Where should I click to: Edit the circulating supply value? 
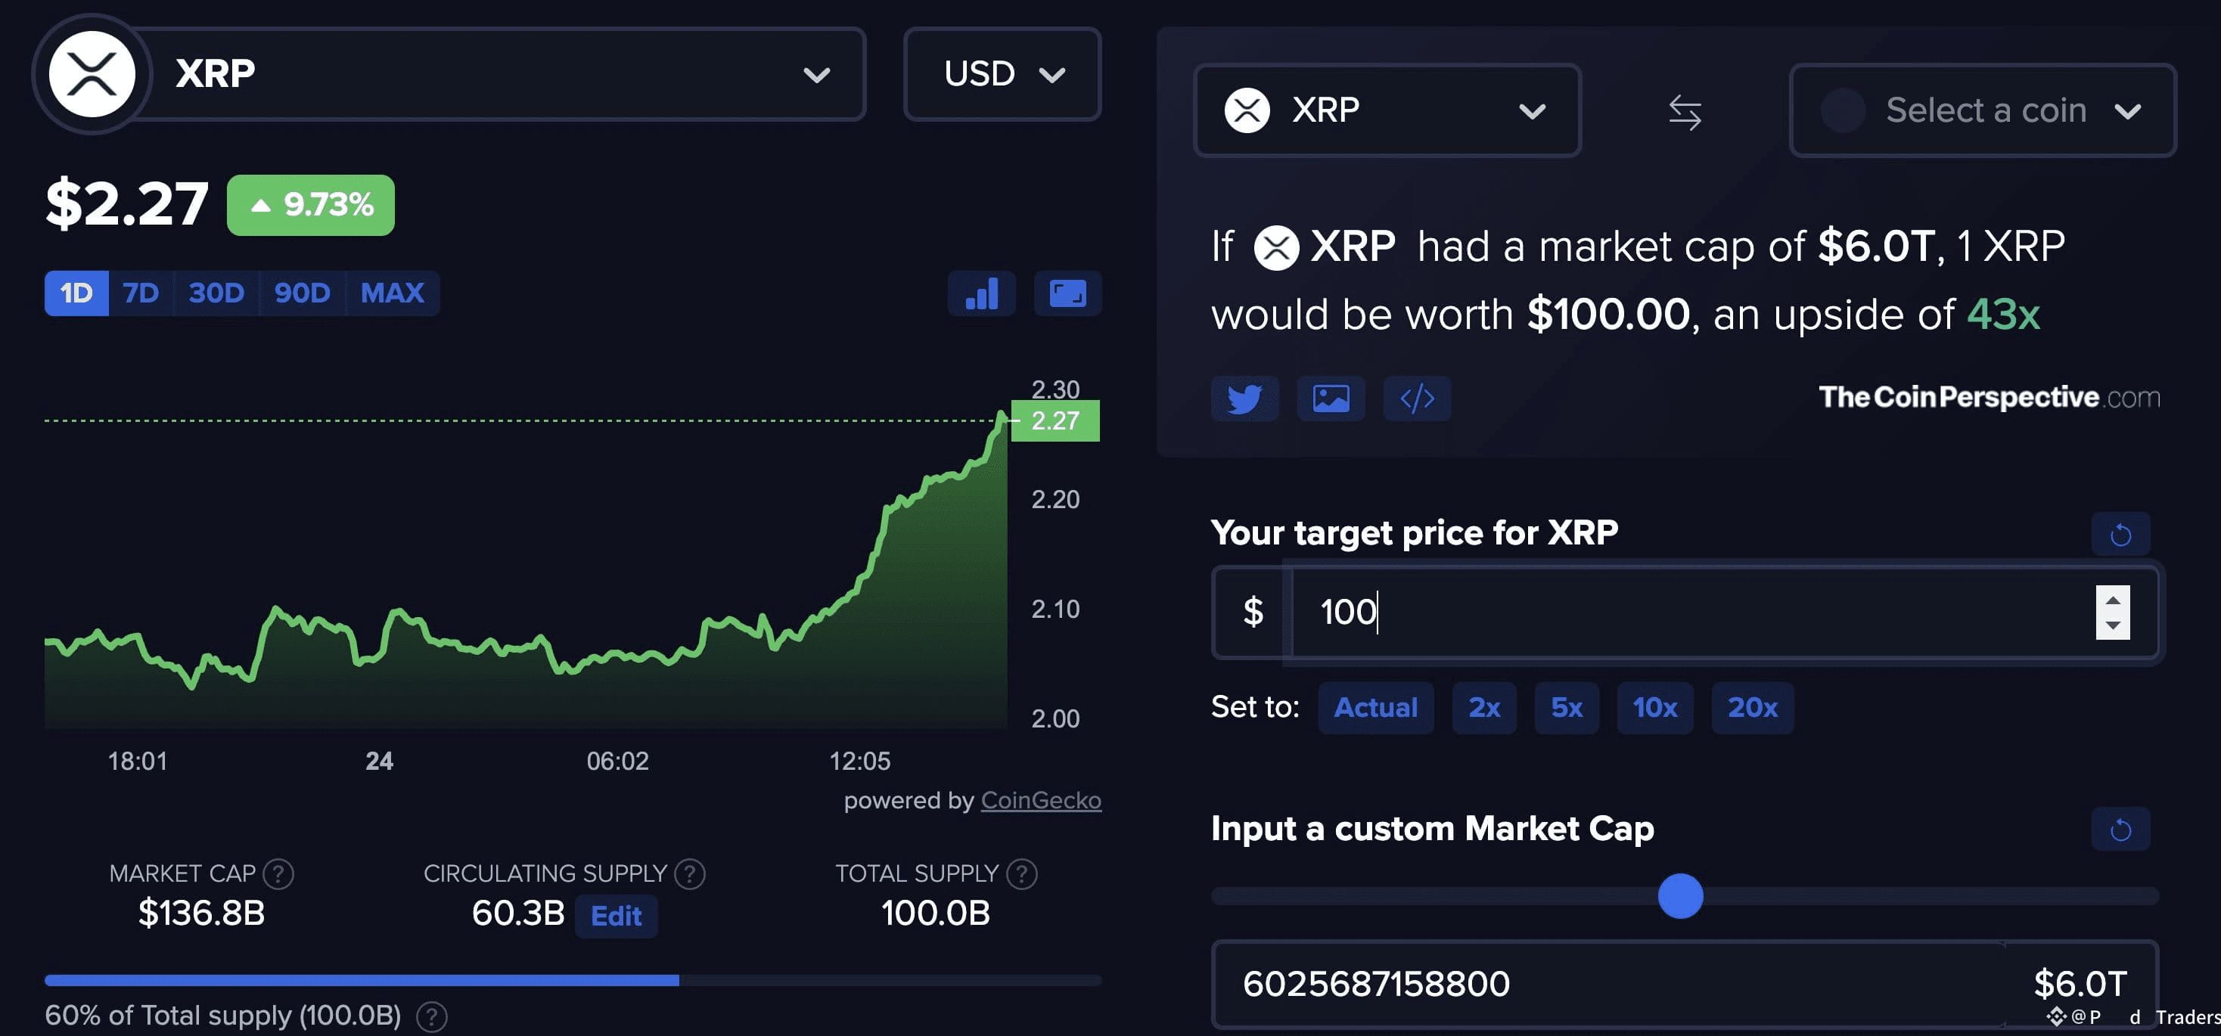(x=616, y=915)
